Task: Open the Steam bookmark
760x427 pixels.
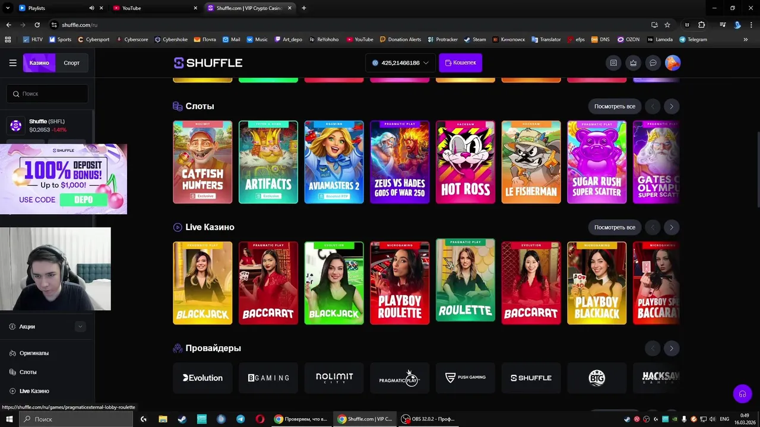Action: click(x=474, y=40)
